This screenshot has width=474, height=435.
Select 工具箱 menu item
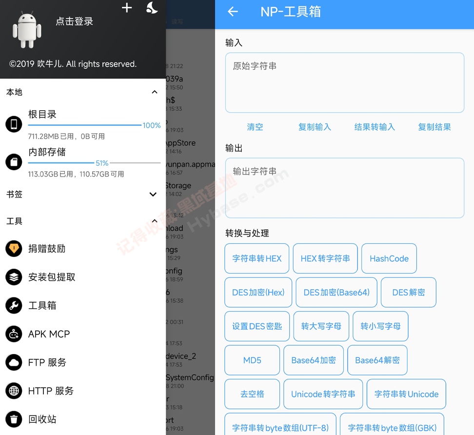(83, 305)
